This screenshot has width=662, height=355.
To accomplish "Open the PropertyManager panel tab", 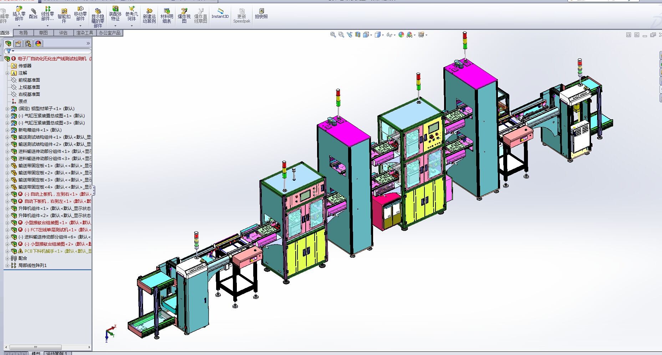I will (x=18, y=43).
